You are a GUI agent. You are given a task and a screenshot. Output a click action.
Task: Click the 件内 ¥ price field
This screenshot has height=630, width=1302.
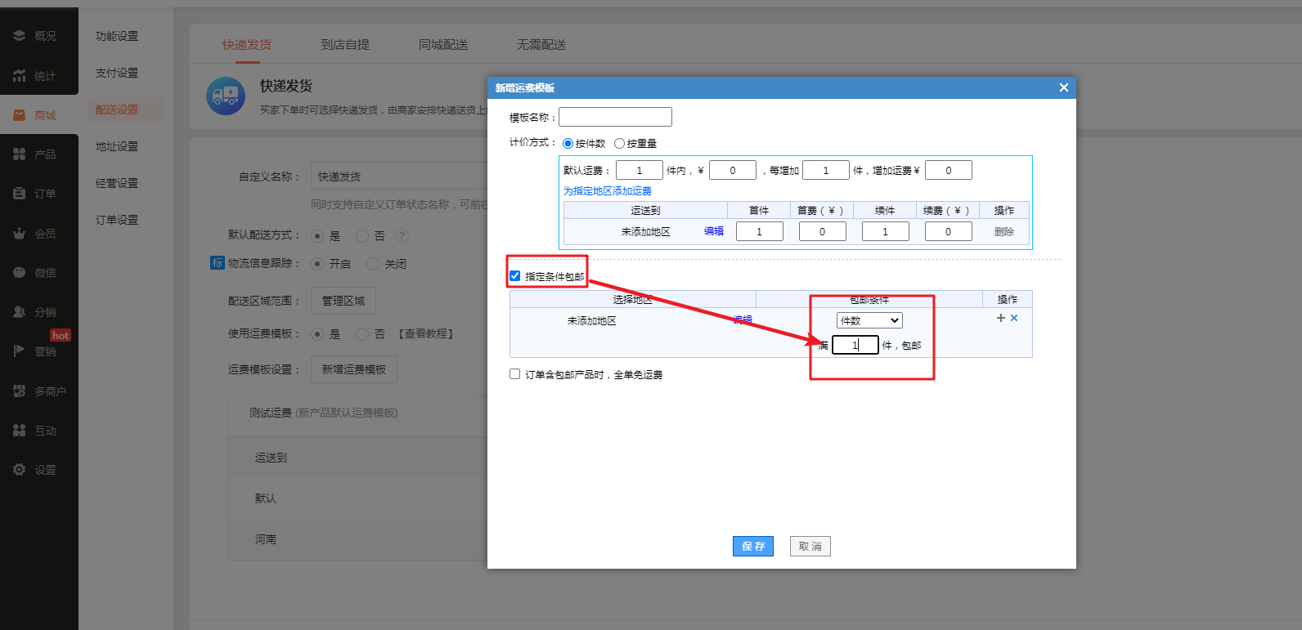coord(733,170)
